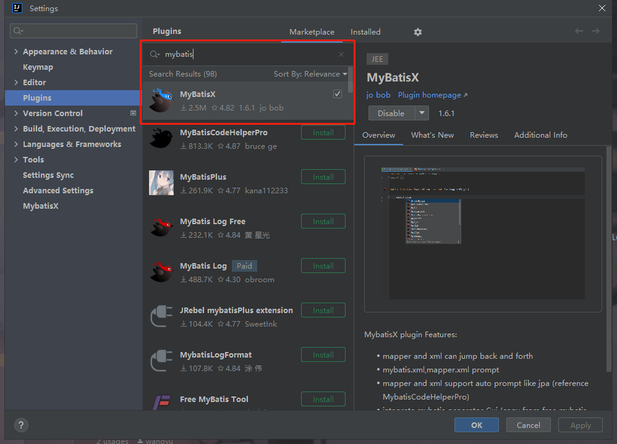This screenshot has height=444, width=617.
Task: Expand the Editor settings node
Action: 16,82
